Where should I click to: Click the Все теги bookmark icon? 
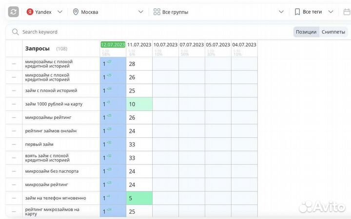(297, 12)
